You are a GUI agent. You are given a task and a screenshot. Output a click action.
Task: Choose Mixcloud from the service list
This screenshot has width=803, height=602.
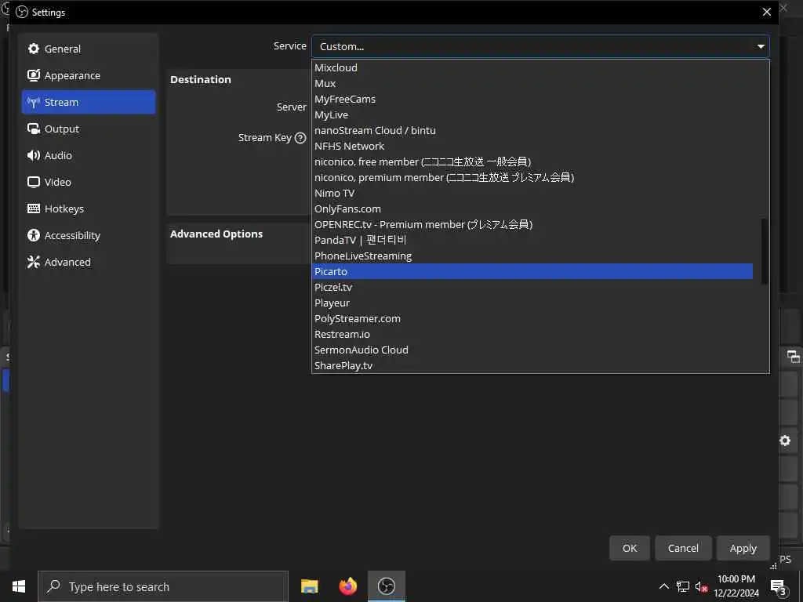(532, 67)
